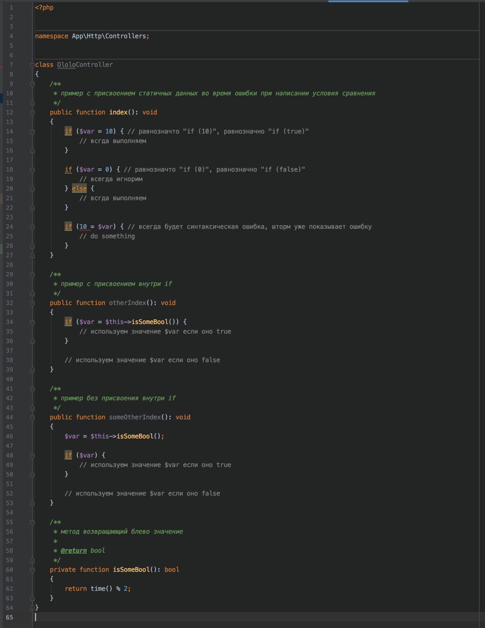Click $var assignment at start of line 46
The height and width of the screenshot is (628, 485).
(x=72, y=437)
